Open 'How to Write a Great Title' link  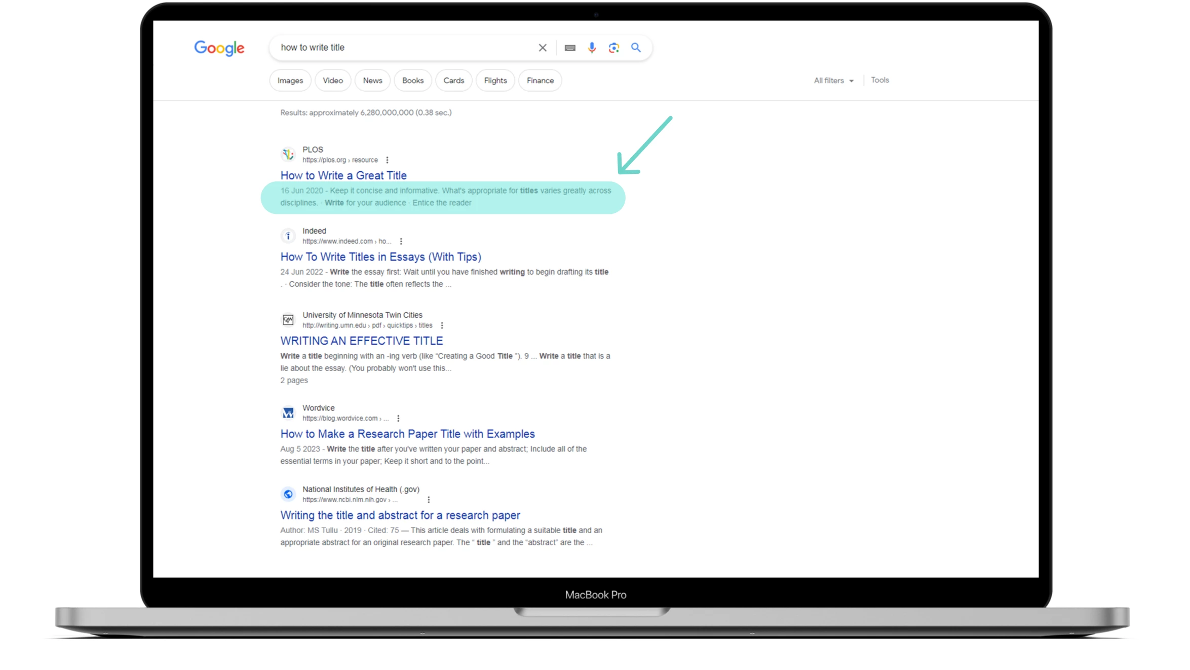pos(343,175)
